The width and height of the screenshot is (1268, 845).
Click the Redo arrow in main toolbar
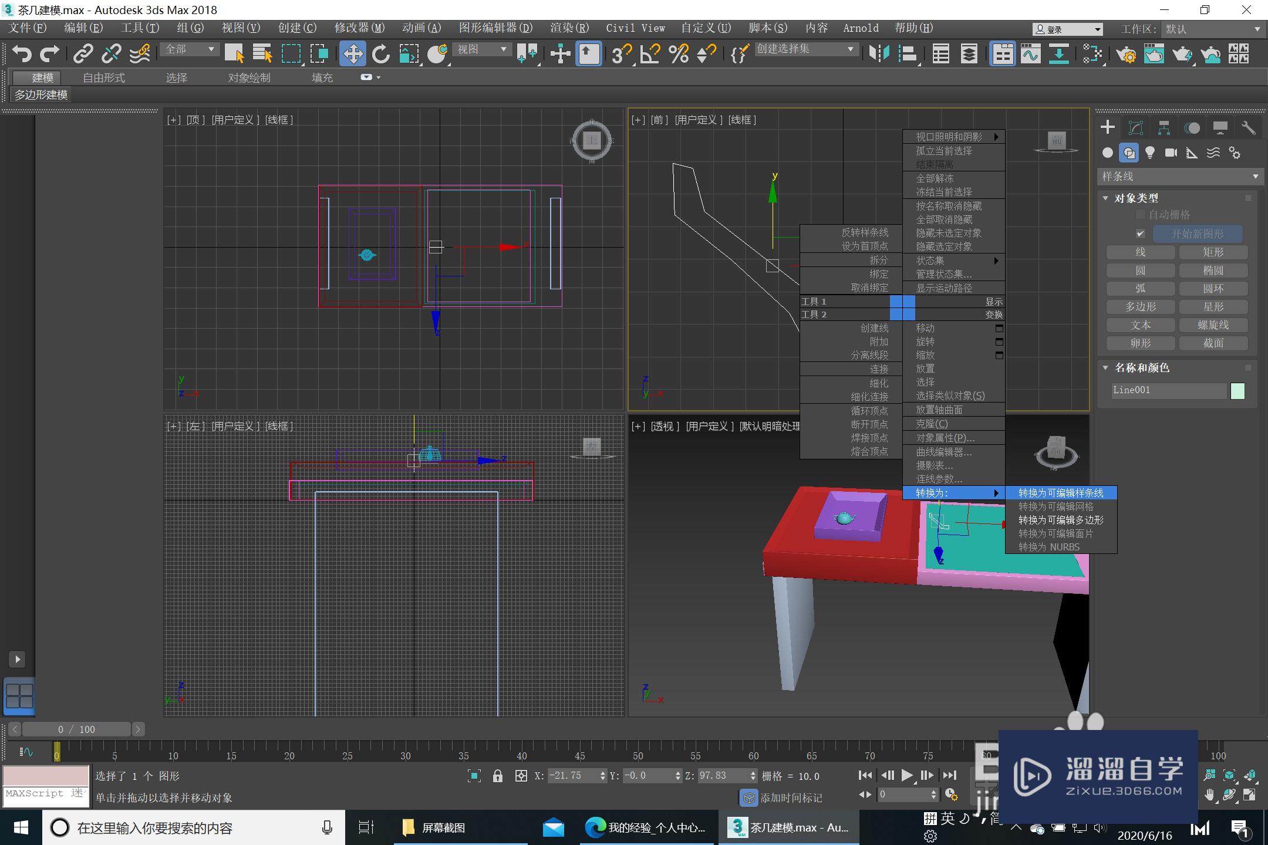pyautogui.click(x=50, y=54)
